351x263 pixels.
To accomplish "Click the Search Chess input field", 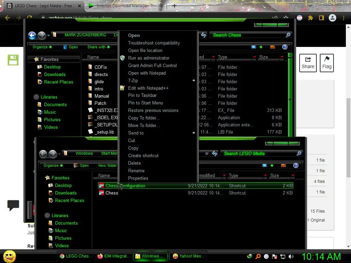I will tap(249, 35).
